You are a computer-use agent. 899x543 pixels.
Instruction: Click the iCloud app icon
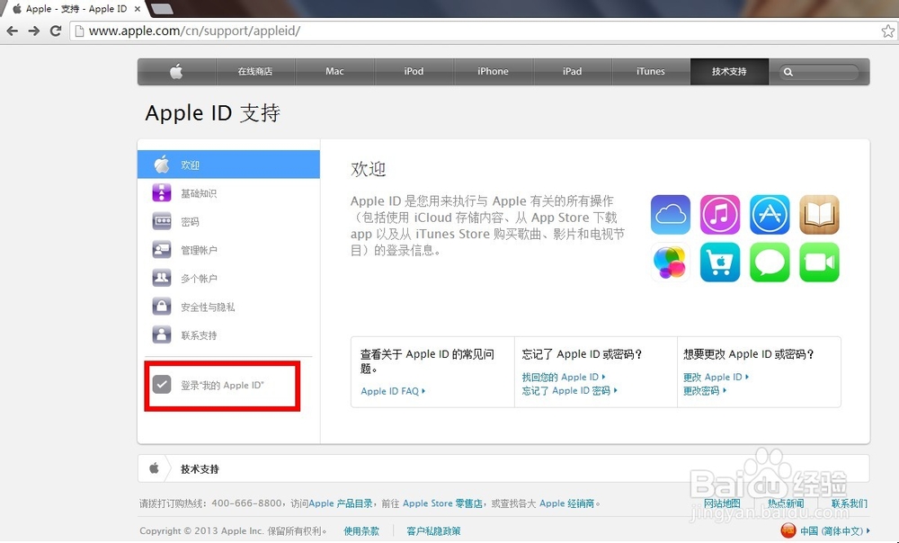coord(671,215)
